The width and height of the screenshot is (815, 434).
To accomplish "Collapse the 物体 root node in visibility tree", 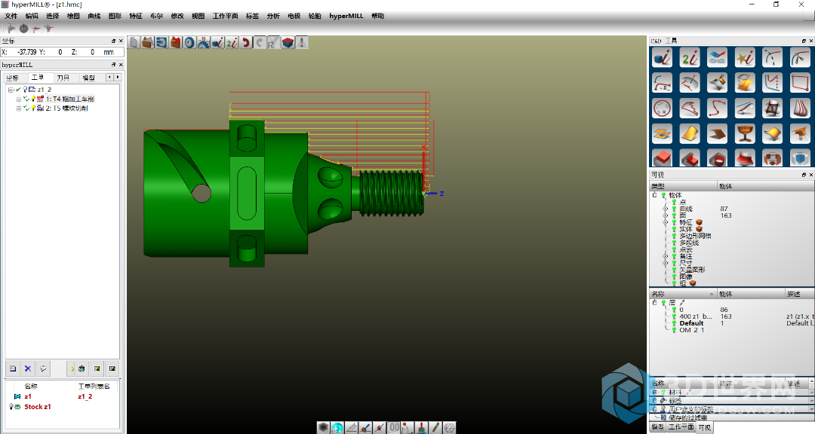I will (x=655, y=195).
